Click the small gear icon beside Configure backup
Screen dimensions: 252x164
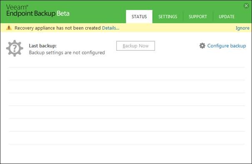click(x=202, y=46)
